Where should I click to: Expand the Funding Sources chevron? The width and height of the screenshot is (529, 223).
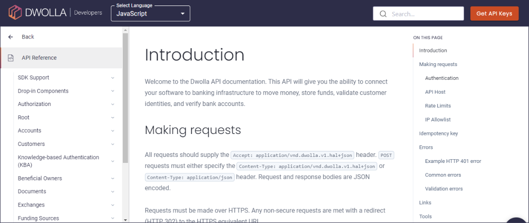coord(113,218)
